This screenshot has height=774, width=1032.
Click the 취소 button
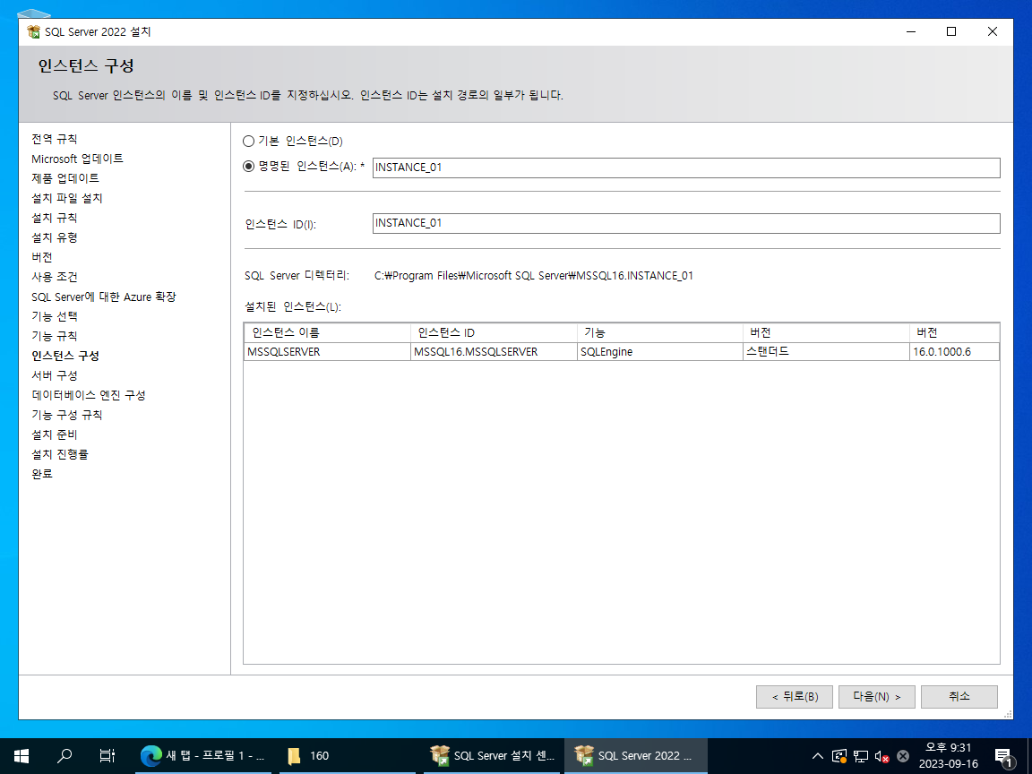coord(959,696)
